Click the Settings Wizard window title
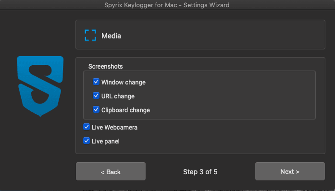Image resolution: width=335 pixels, height=191 pixels. click(x=167, y=5)
